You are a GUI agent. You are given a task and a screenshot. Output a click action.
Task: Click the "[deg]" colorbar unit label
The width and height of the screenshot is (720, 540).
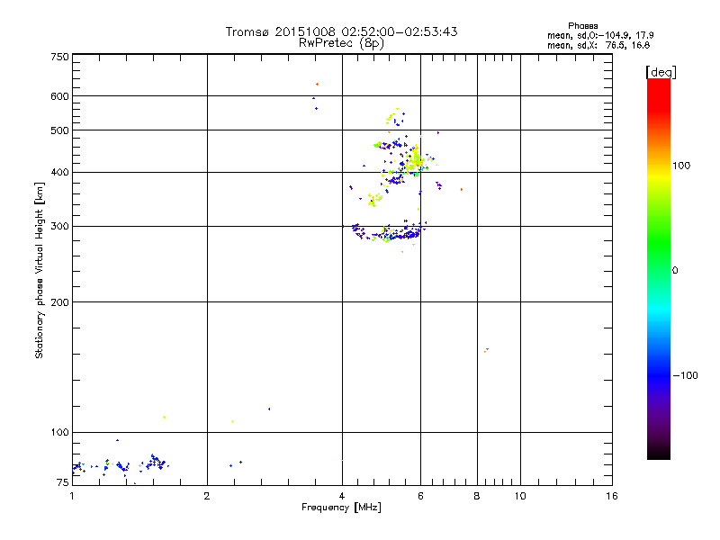pyautogui.click(x=661, y=72)
